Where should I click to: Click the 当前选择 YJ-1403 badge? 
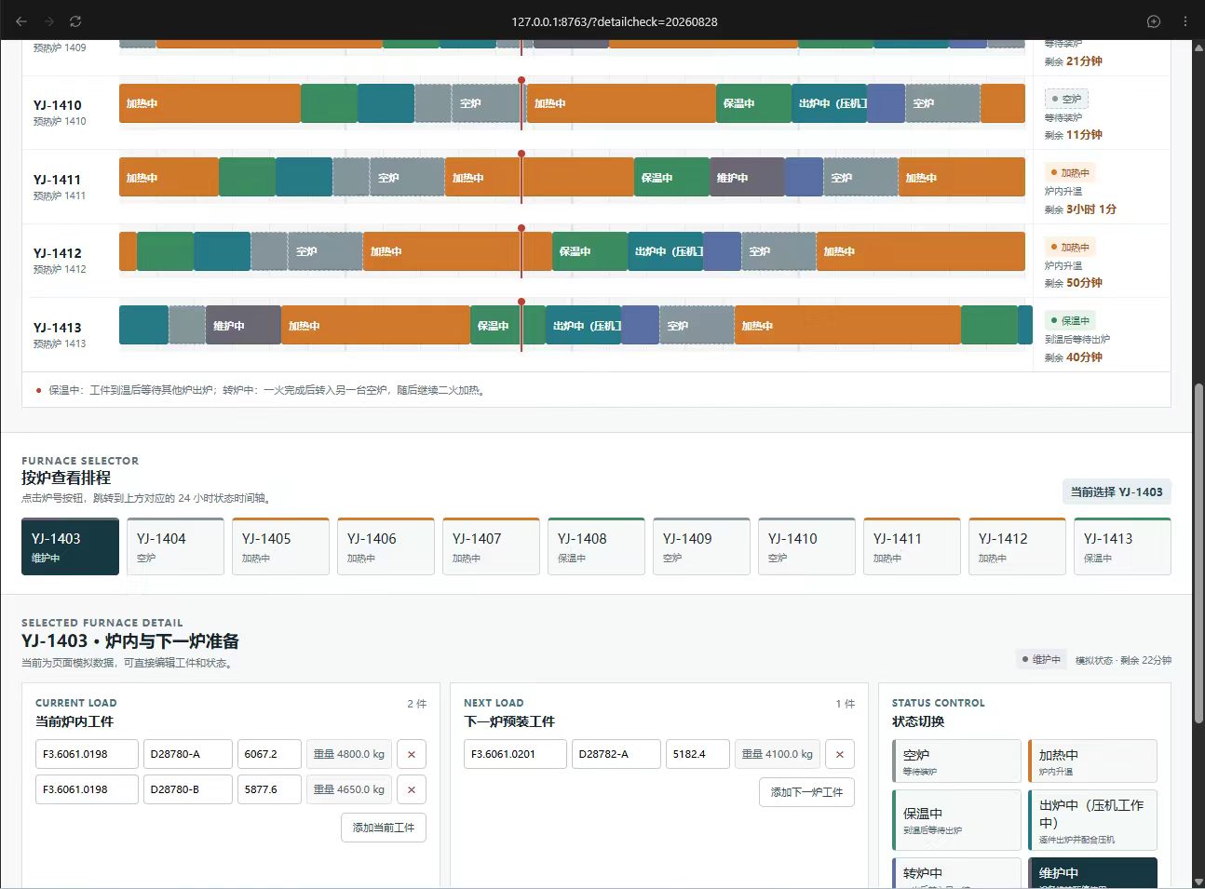(1117, 492)
